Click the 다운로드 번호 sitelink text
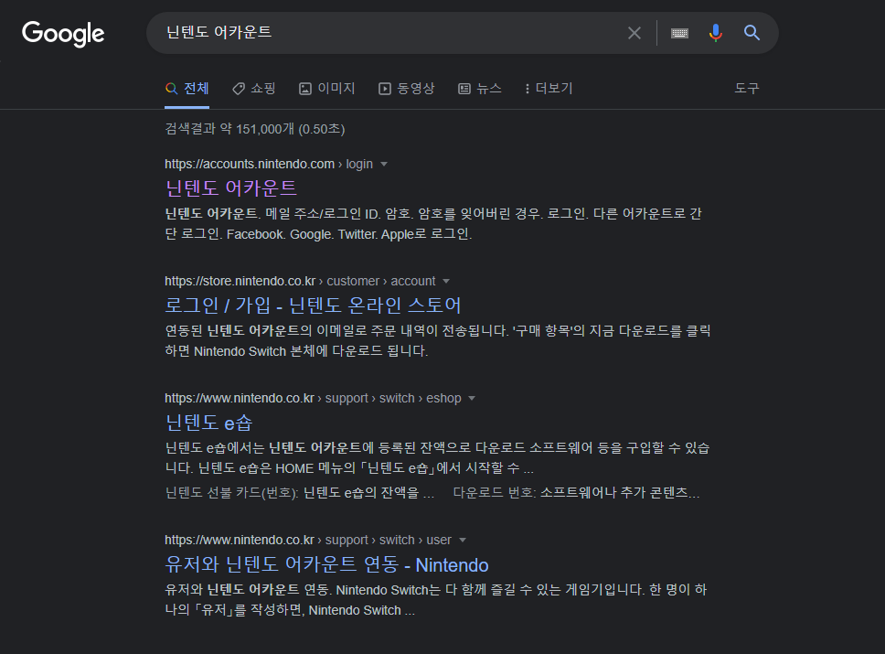 coord(494,493)
